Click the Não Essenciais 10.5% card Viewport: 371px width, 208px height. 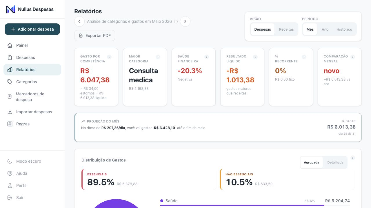[x=287, y=179]
